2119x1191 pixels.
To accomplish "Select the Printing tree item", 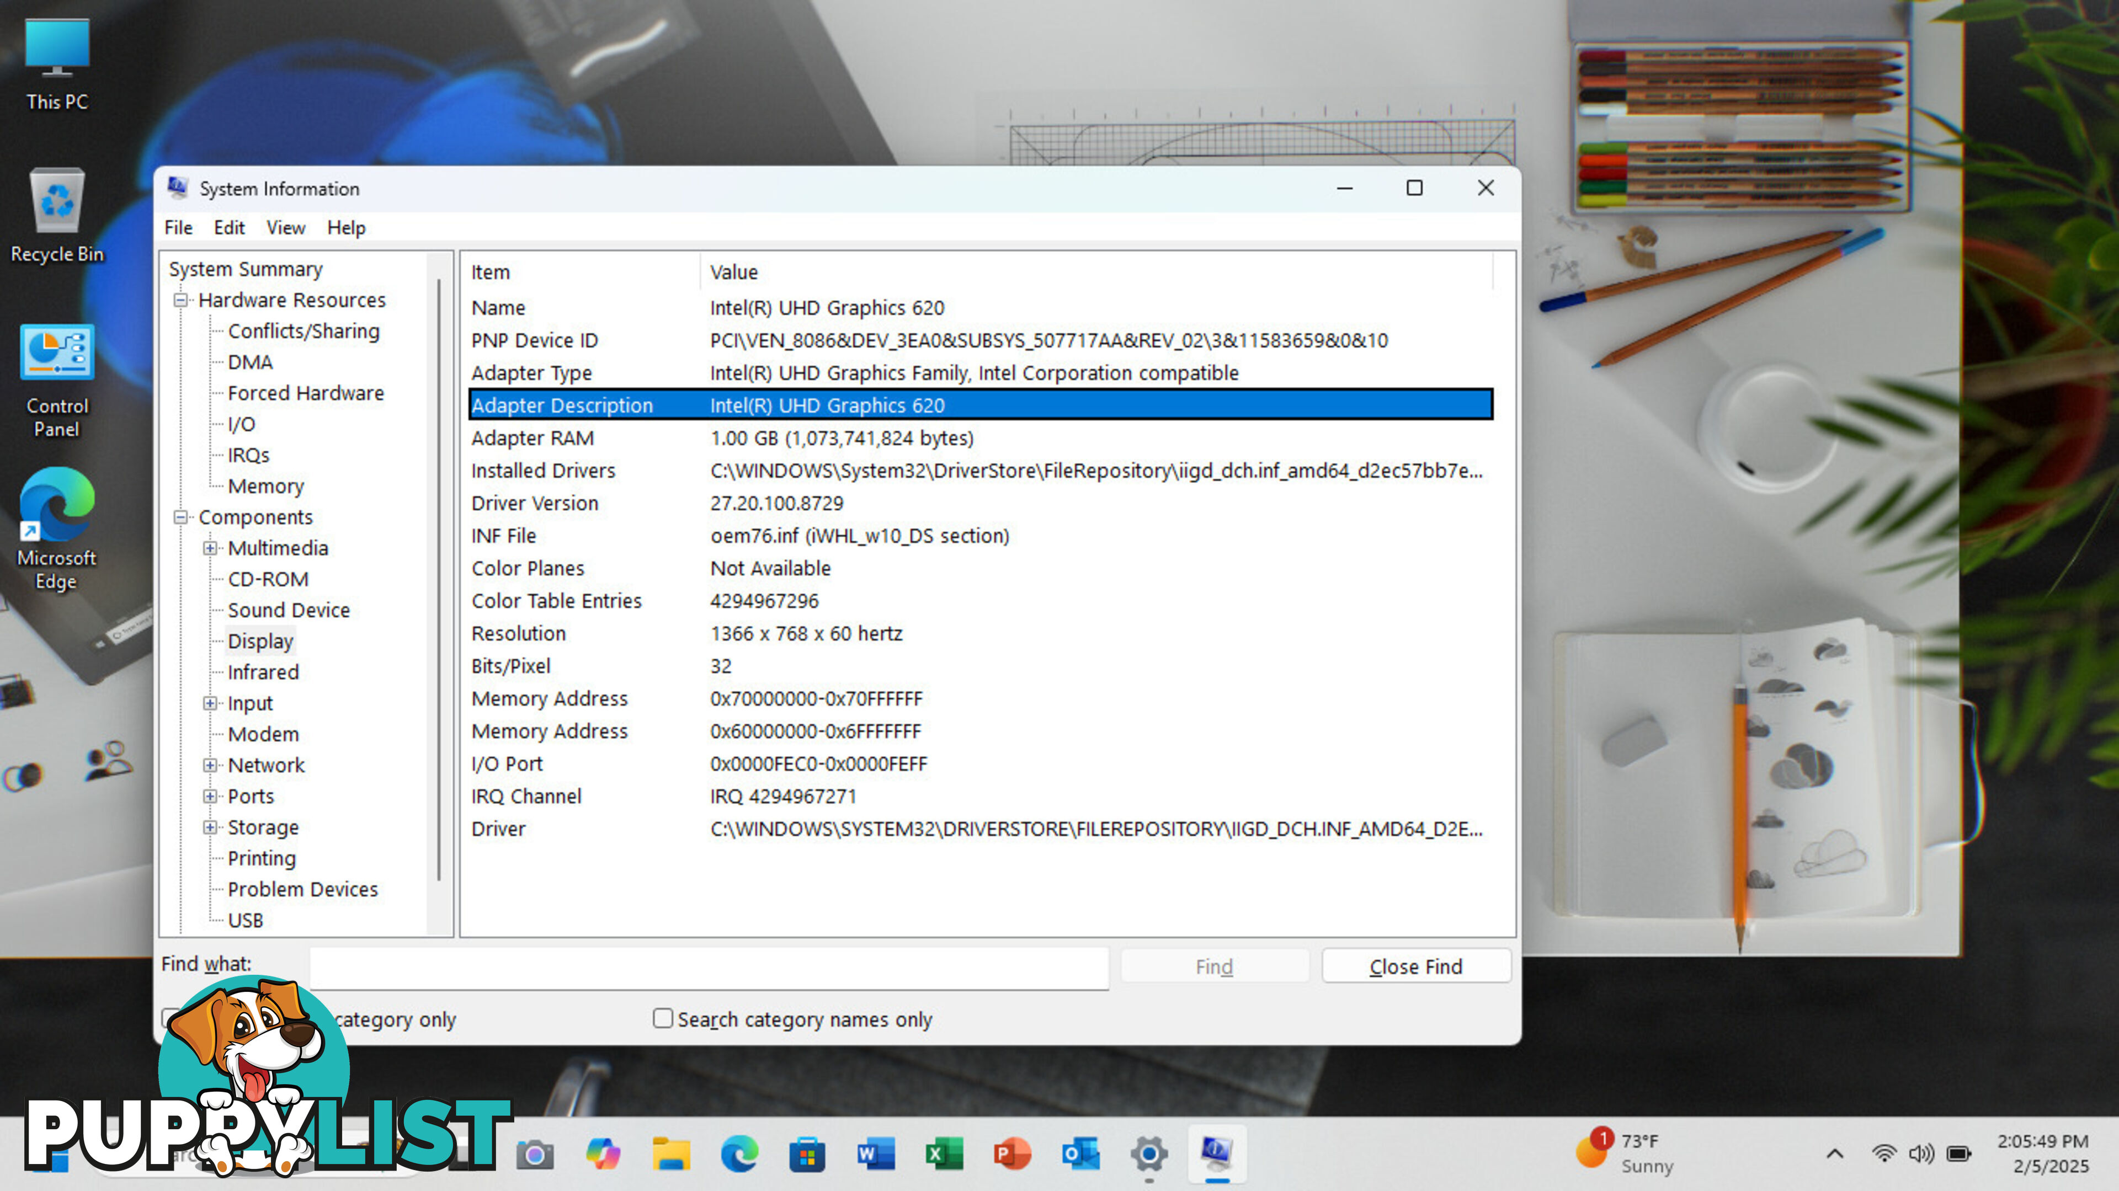I will pyautogui.click(x=262, y=859).
